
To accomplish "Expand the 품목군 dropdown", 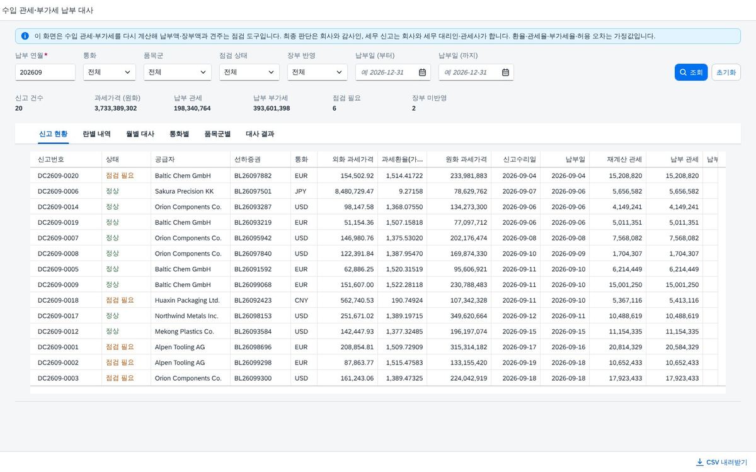I will click(x=178, y=72).
